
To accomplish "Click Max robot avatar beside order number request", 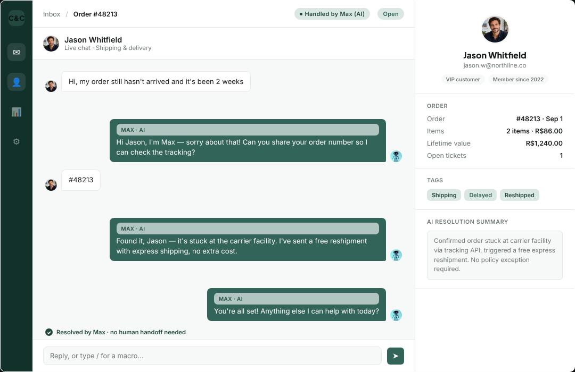I will [396, 156].
